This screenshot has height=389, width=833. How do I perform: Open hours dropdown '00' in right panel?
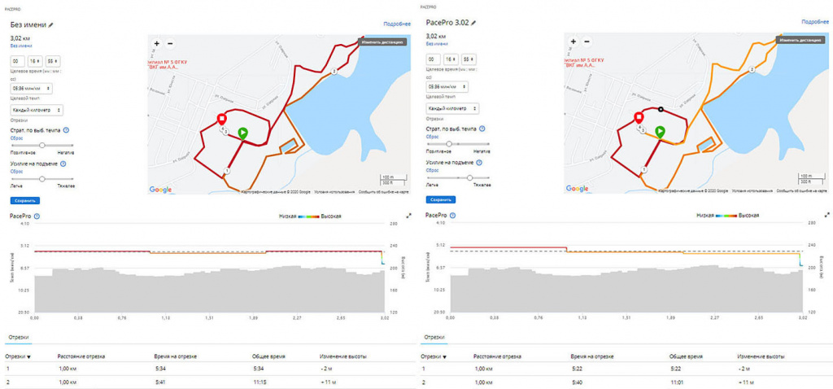(434, 59)
